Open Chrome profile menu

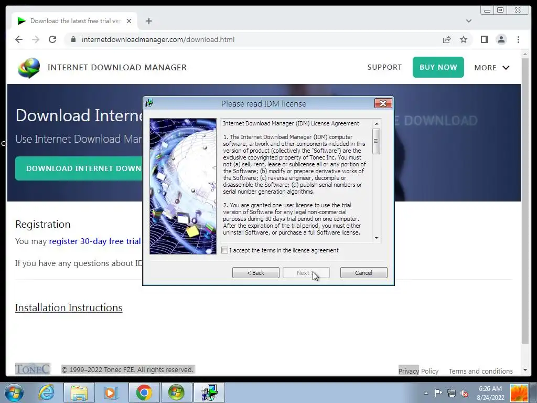point(501,39)
